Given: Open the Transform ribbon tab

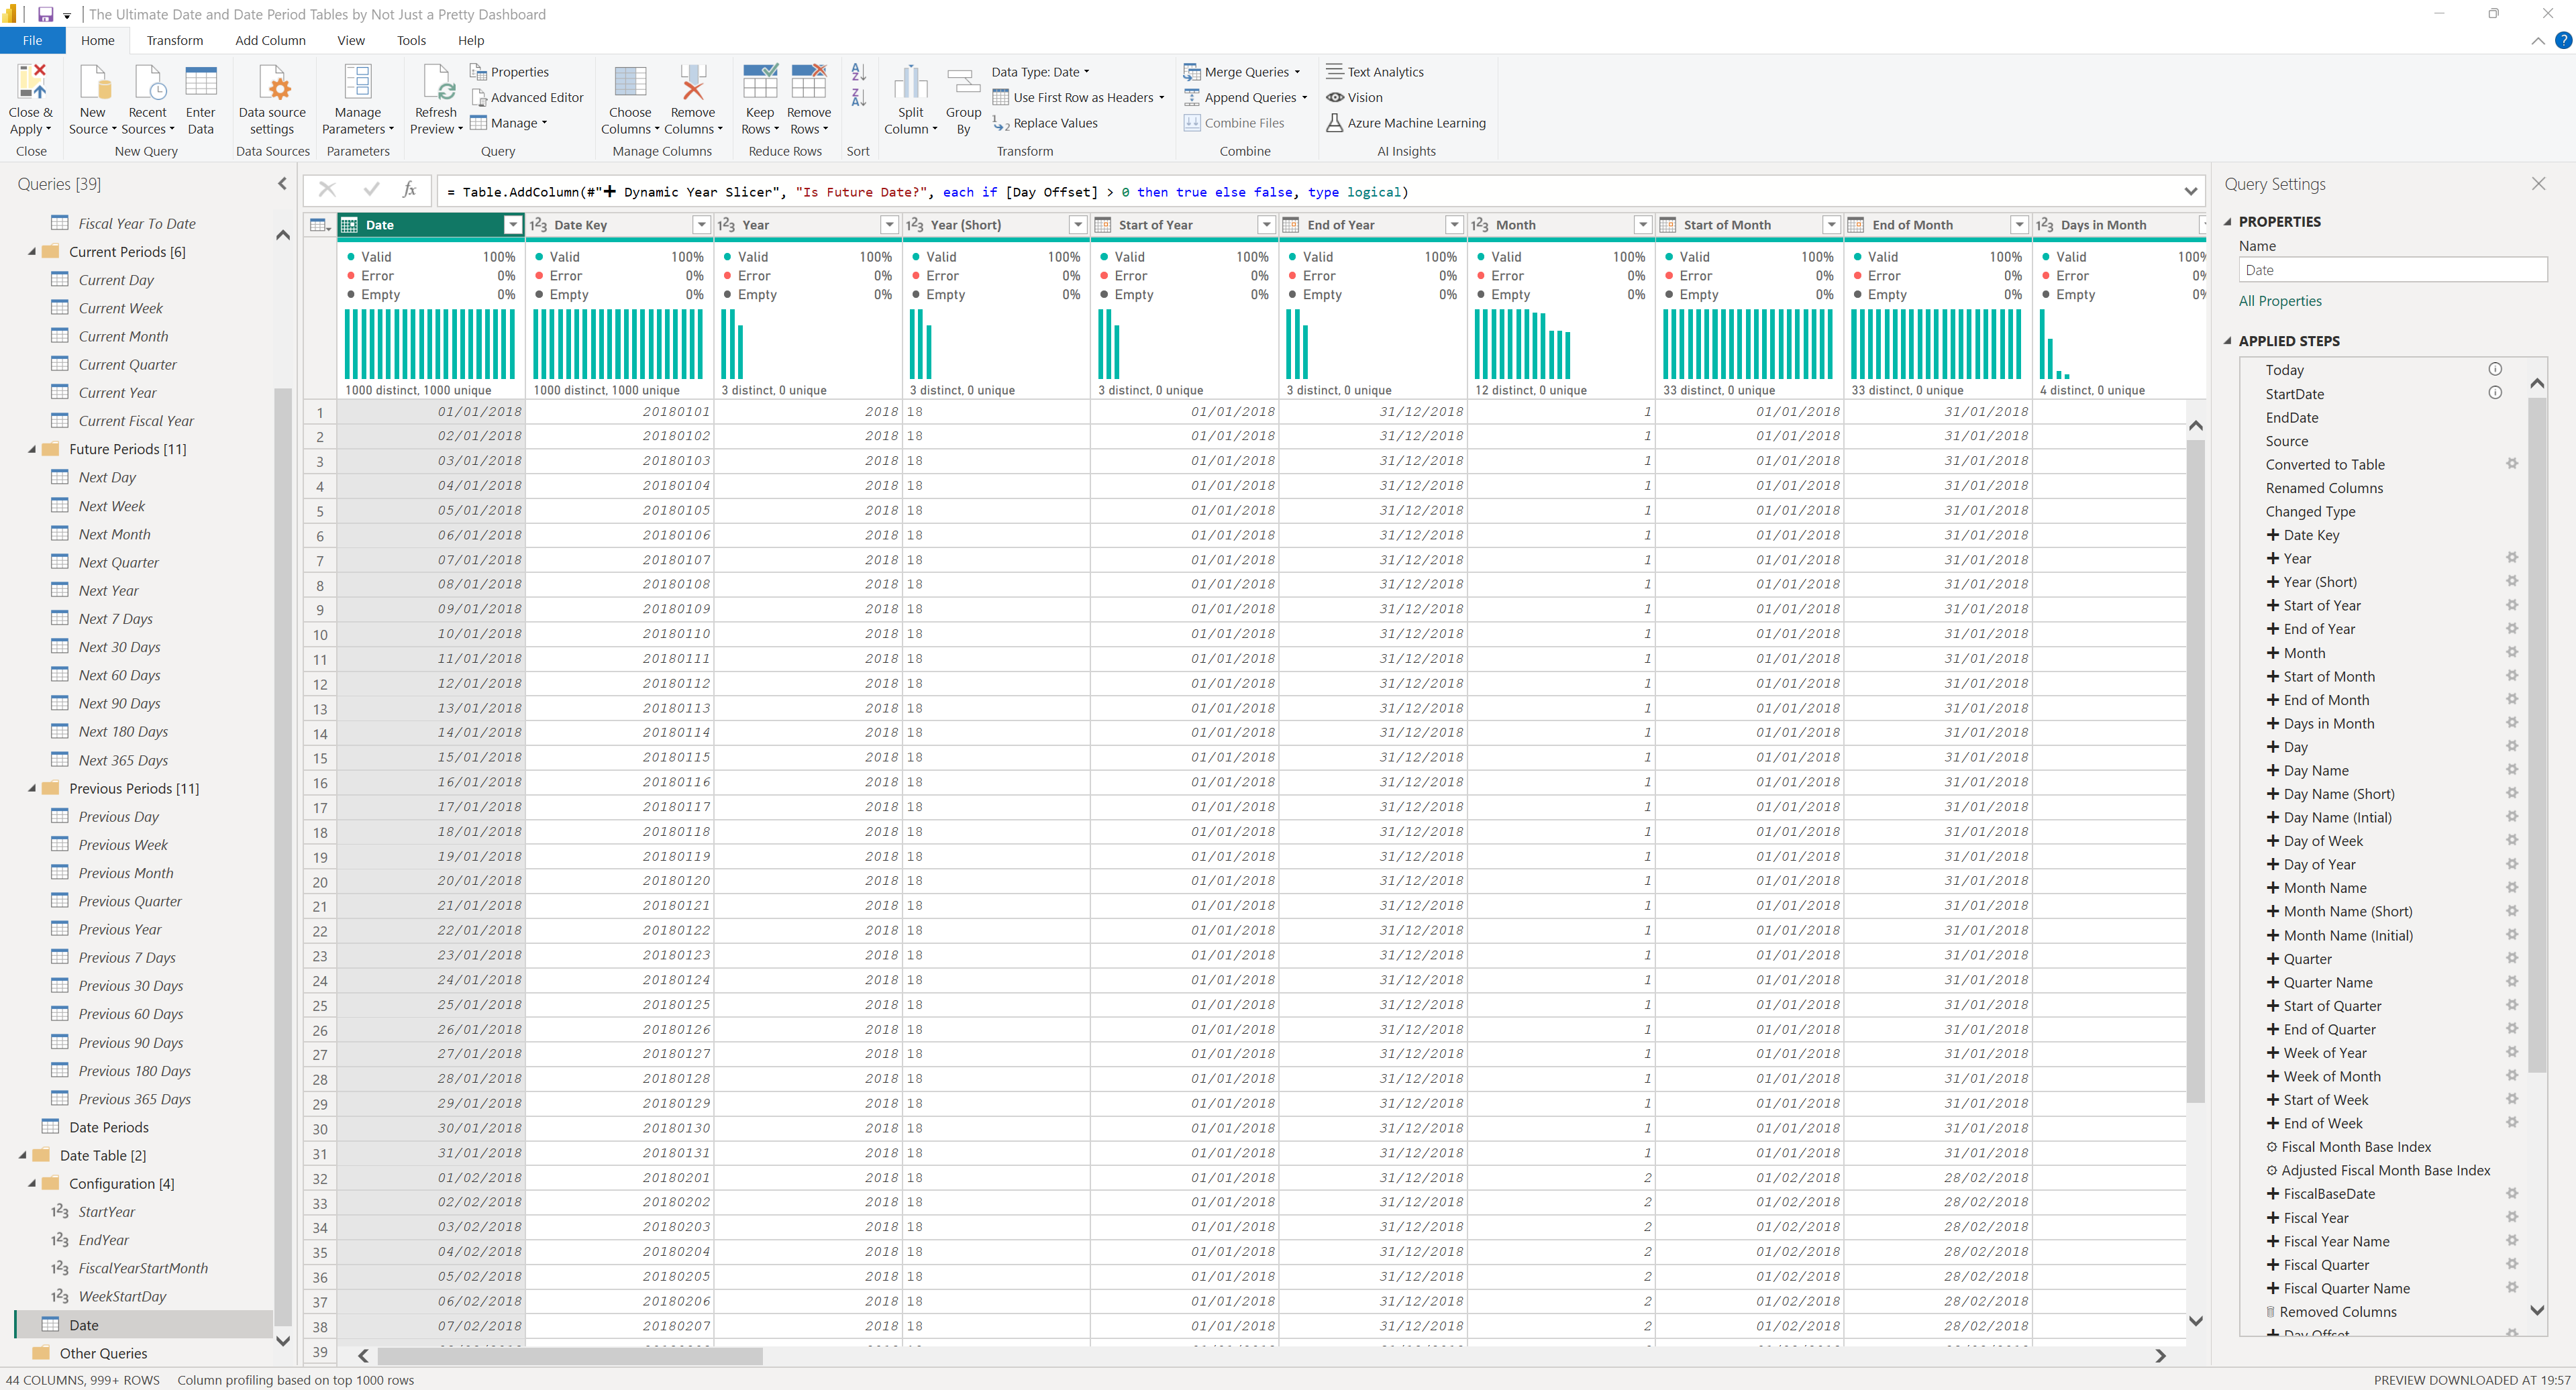Looking at the screenshot, I should click(x=174, y=41).
